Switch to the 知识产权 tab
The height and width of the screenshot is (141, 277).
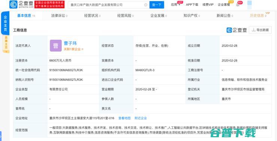192,16
